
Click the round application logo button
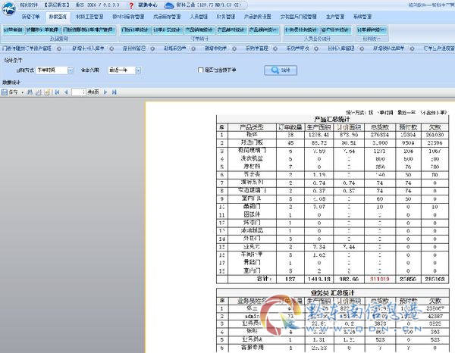pyautogui.click(x=8, y=8)
